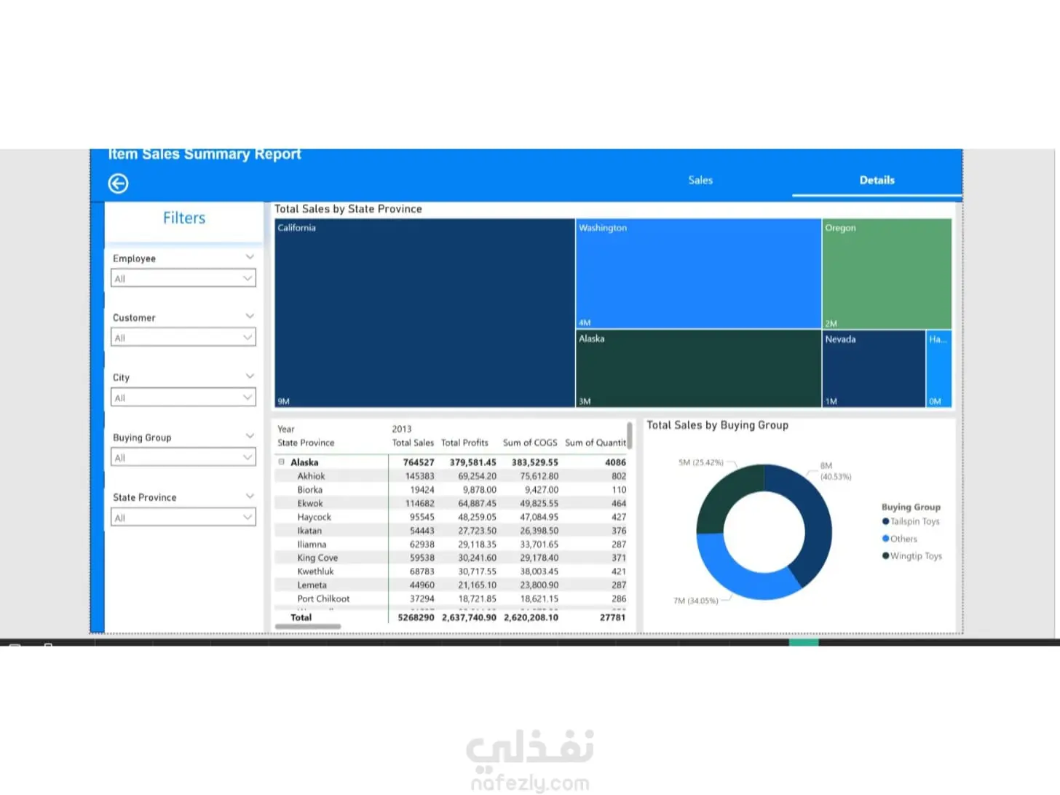Image resolution: width=1060 pixels, height=795 pixels.
Task: Select the Port Chilkoot row
Action: point(451,599)
